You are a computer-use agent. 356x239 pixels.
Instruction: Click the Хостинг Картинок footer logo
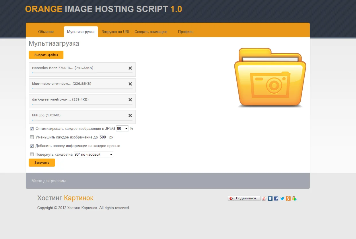(65, 198)
